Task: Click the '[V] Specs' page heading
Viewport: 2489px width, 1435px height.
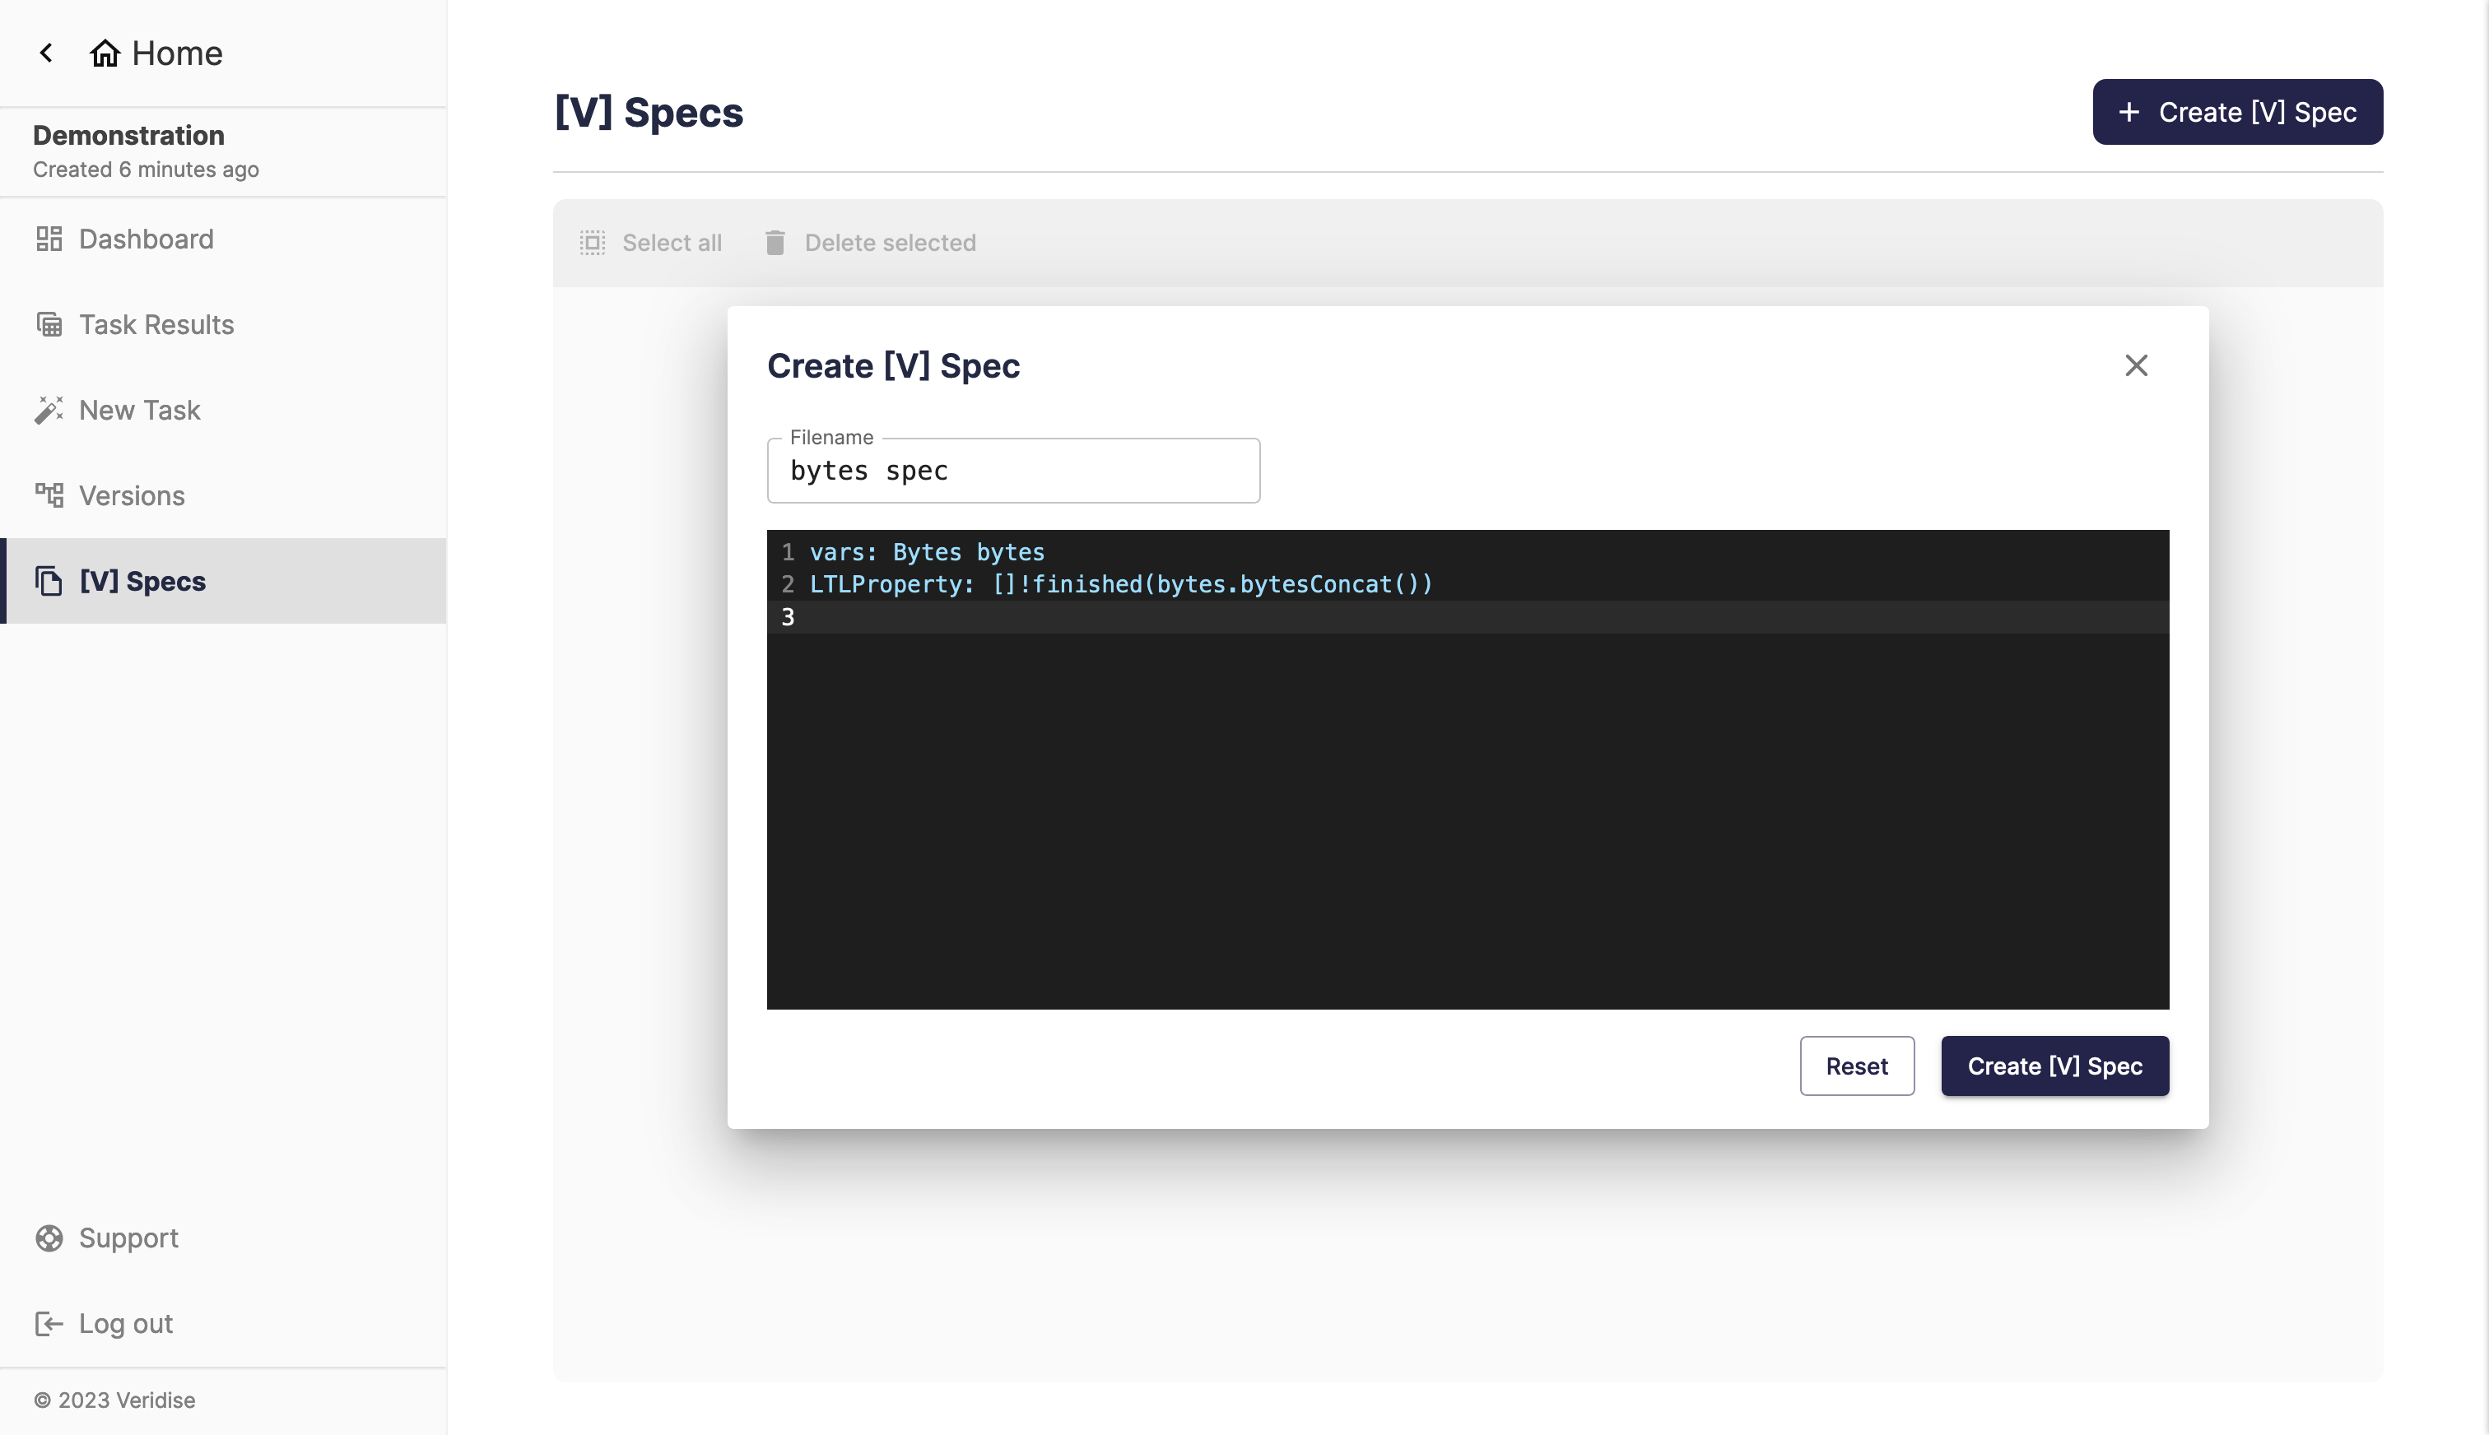Action: pos(649,113)
